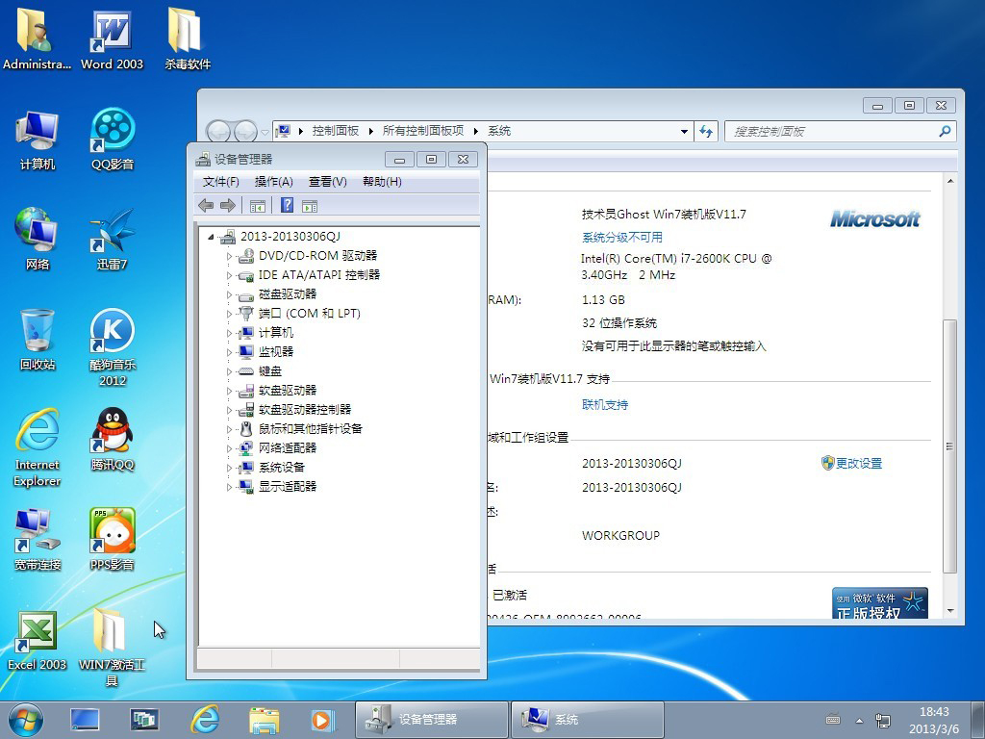
Task: Launch 酷狗音乐 2012 from the desktop
Action: click(113, 347)
